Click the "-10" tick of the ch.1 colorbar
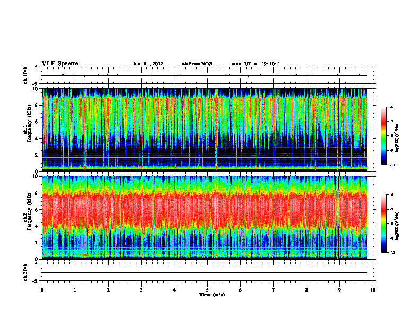This screenshot has width=420, height=325. click(392, 165)
